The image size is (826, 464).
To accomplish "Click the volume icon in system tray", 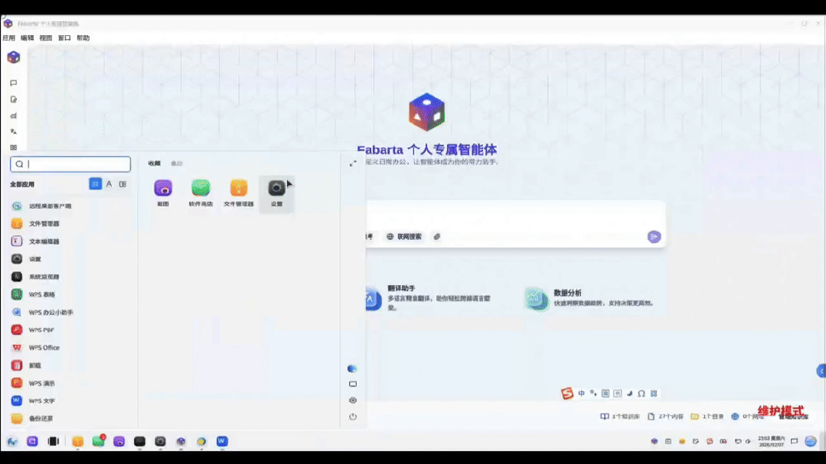I will click(748, 441).
